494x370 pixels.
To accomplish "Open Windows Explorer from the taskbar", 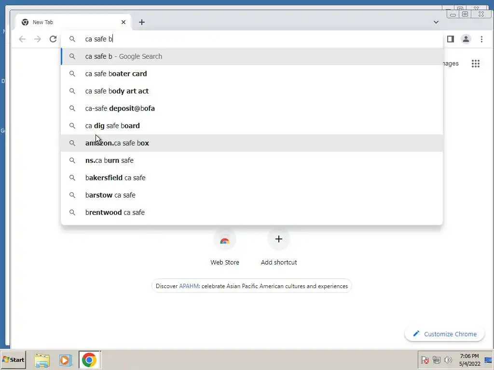I will (x=42, y=360).
